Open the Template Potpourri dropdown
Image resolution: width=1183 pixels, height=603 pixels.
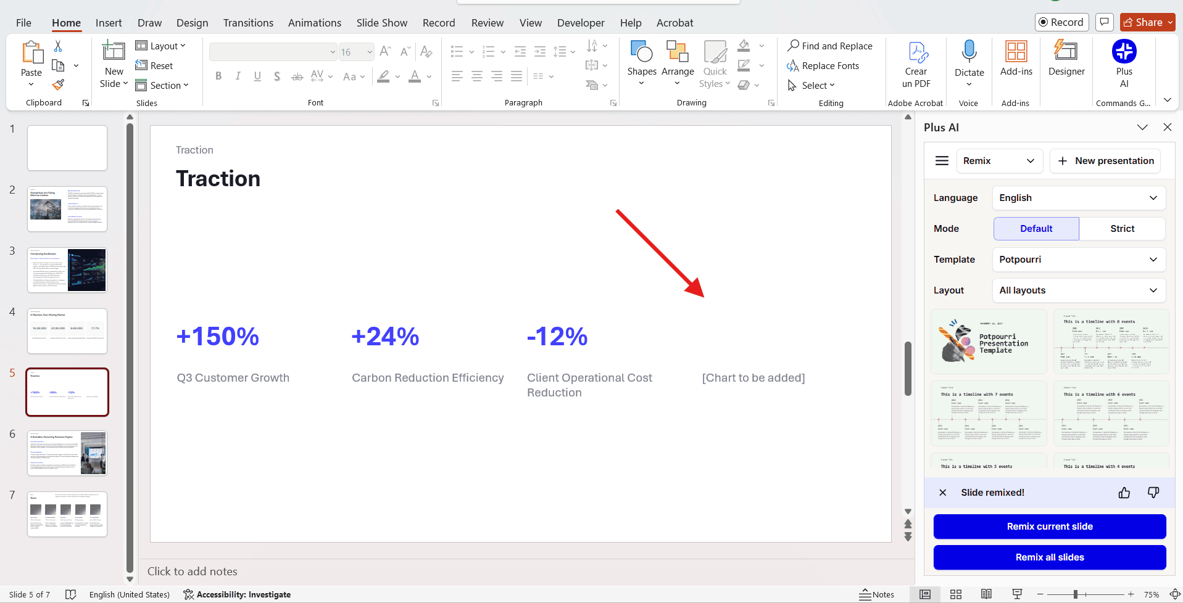tap(1079, 260)
